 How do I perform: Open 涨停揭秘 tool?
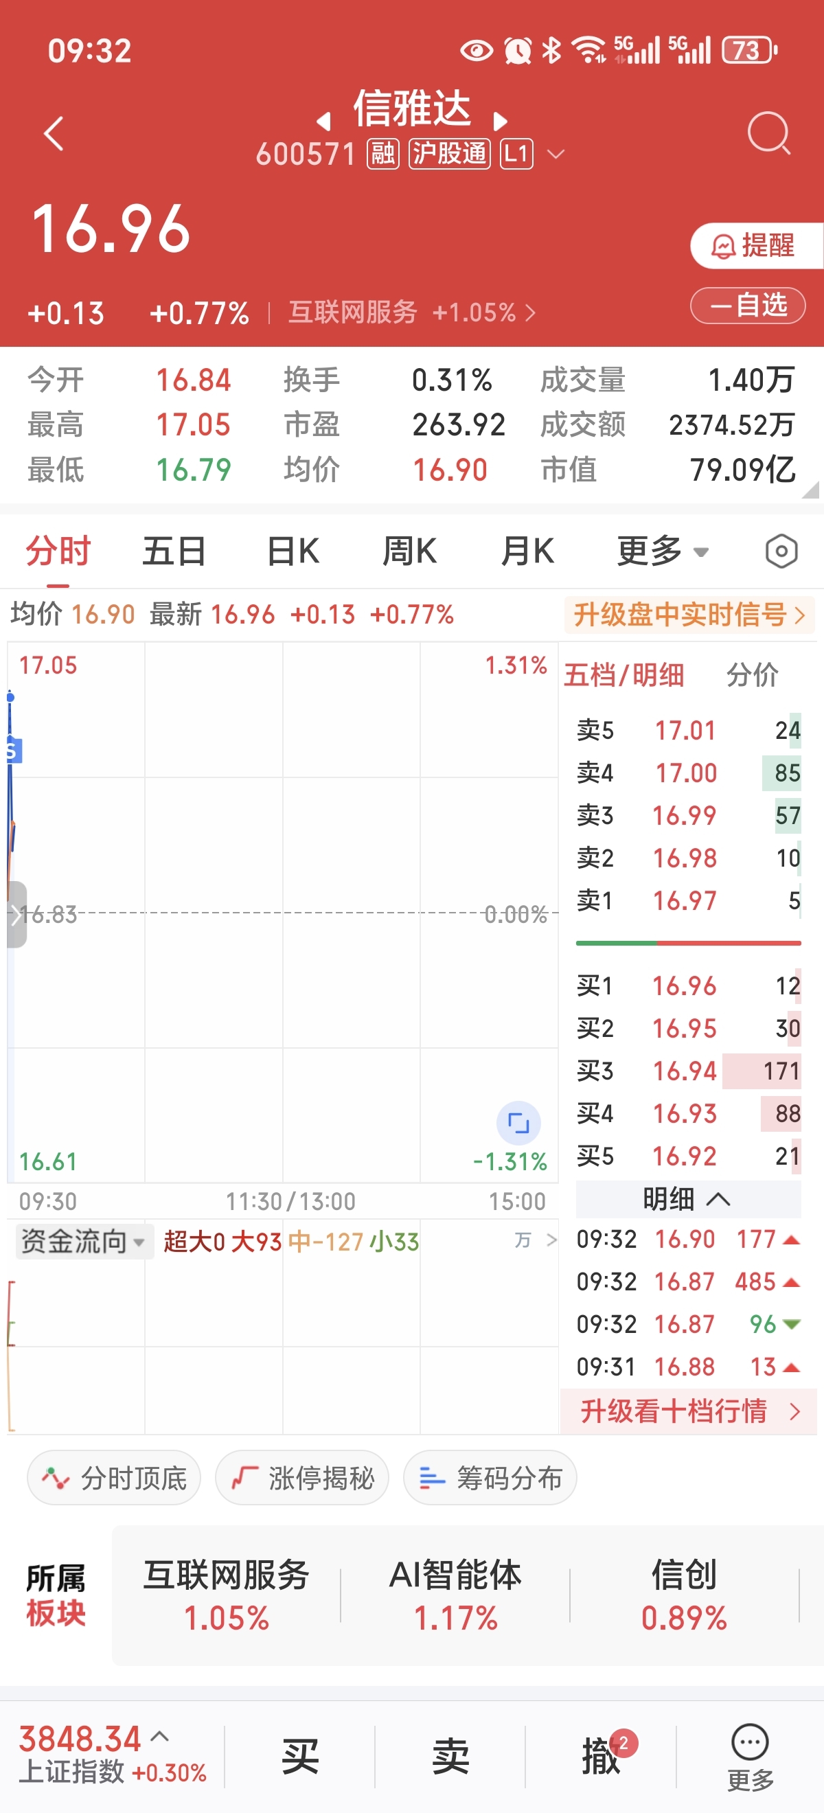[302, 1477]
